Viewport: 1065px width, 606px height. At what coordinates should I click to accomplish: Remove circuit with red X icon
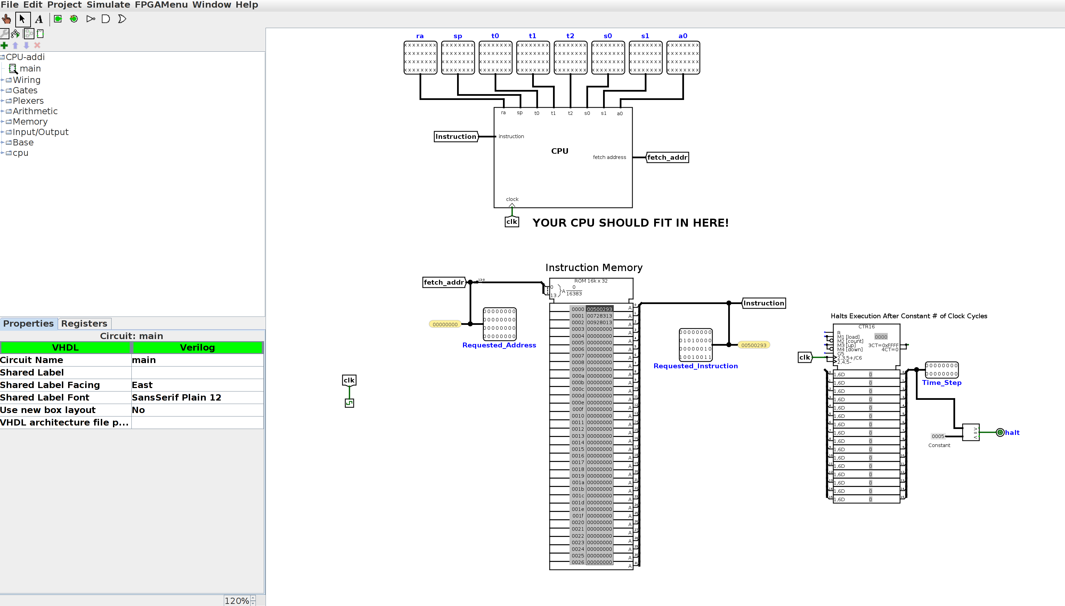(37, 45)
